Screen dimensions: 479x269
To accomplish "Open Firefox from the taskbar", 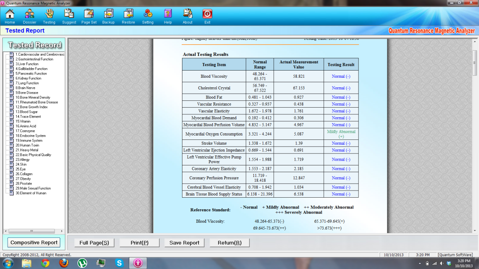I will click(x=63, y=263).
